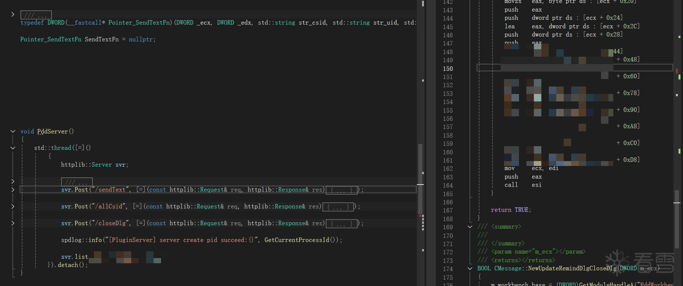Collapse the summary comment at line 169
The image size is (683, 286).
470,227
